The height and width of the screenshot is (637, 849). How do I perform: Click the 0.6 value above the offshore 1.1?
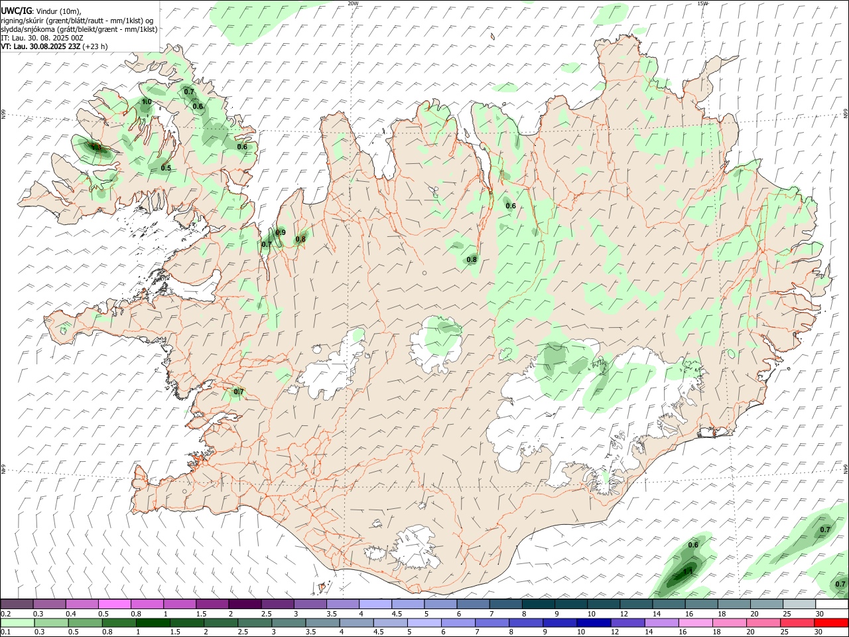point(693,545)
